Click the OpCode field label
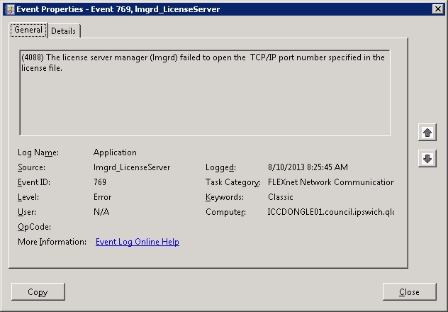This screenshot has width=448, height=312. 33,227
